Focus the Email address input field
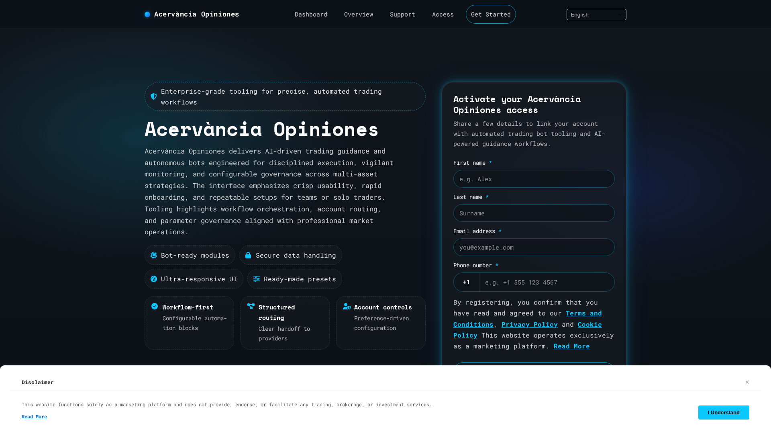 [x=534, y=247]
